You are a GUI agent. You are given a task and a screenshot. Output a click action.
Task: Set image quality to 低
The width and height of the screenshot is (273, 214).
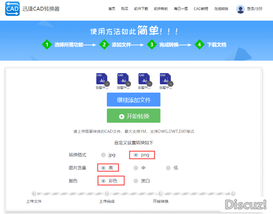tap(168, 168)
